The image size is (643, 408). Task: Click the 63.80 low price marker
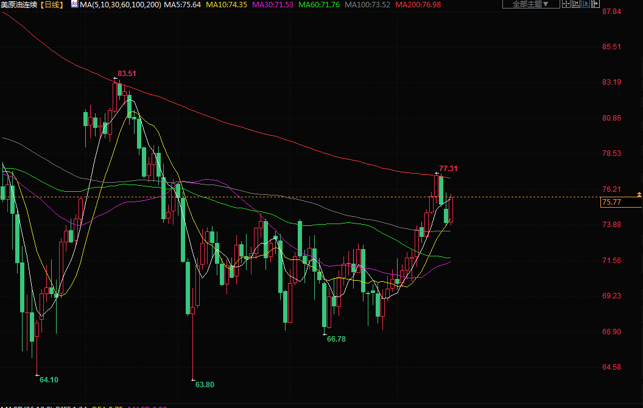(205, 384)
